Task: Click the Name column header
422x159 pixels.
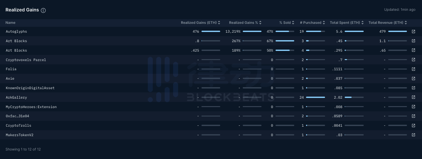Action: 10,23
